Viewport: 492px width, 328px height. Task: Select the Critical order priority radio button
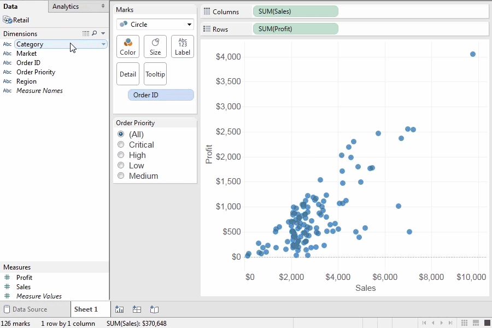point(121,145)
